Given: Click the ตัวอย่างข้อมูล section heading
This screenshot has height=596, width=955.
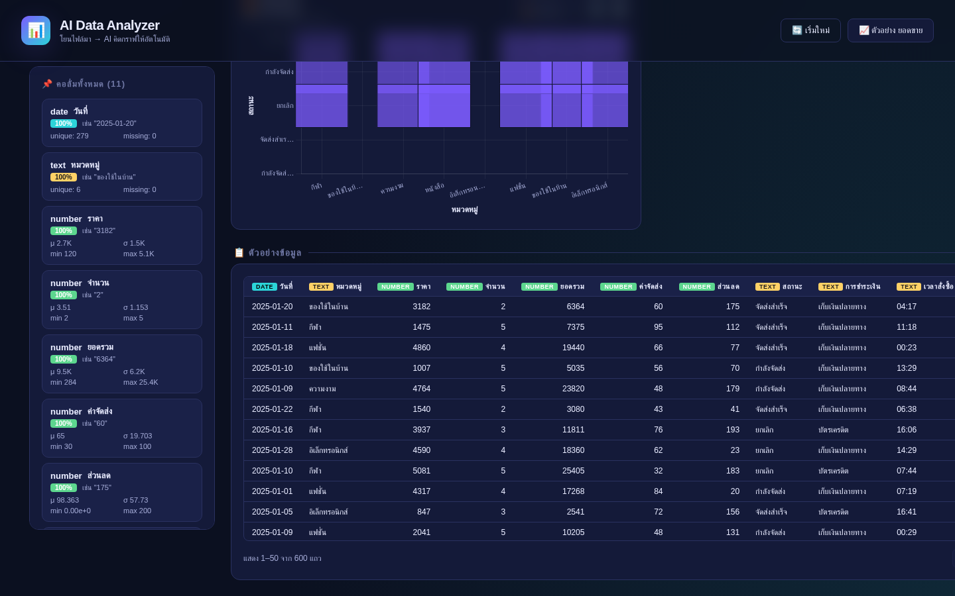Looking at the screenshot, I should click(x=275, y=252).
